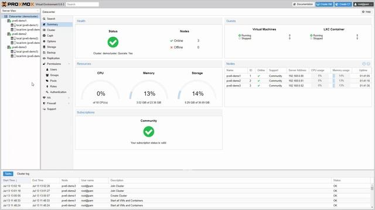Click the Firewall shield icon
Viewport: 375px width, 210px height.
(44, 103)
